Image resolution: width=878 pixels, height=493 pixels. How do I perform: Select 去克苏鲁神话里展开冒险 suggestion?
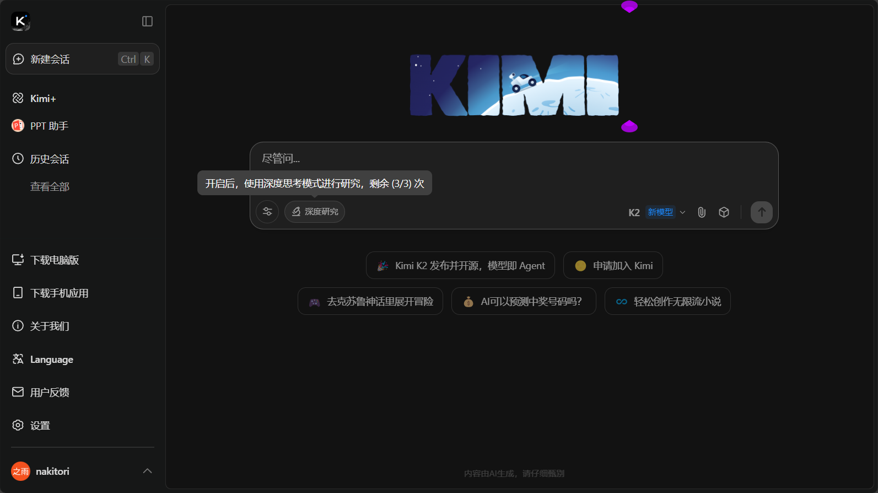click(370, 302)
